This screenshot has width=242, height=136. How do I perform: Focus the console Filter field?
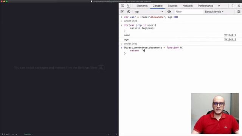tap(189, 12)
